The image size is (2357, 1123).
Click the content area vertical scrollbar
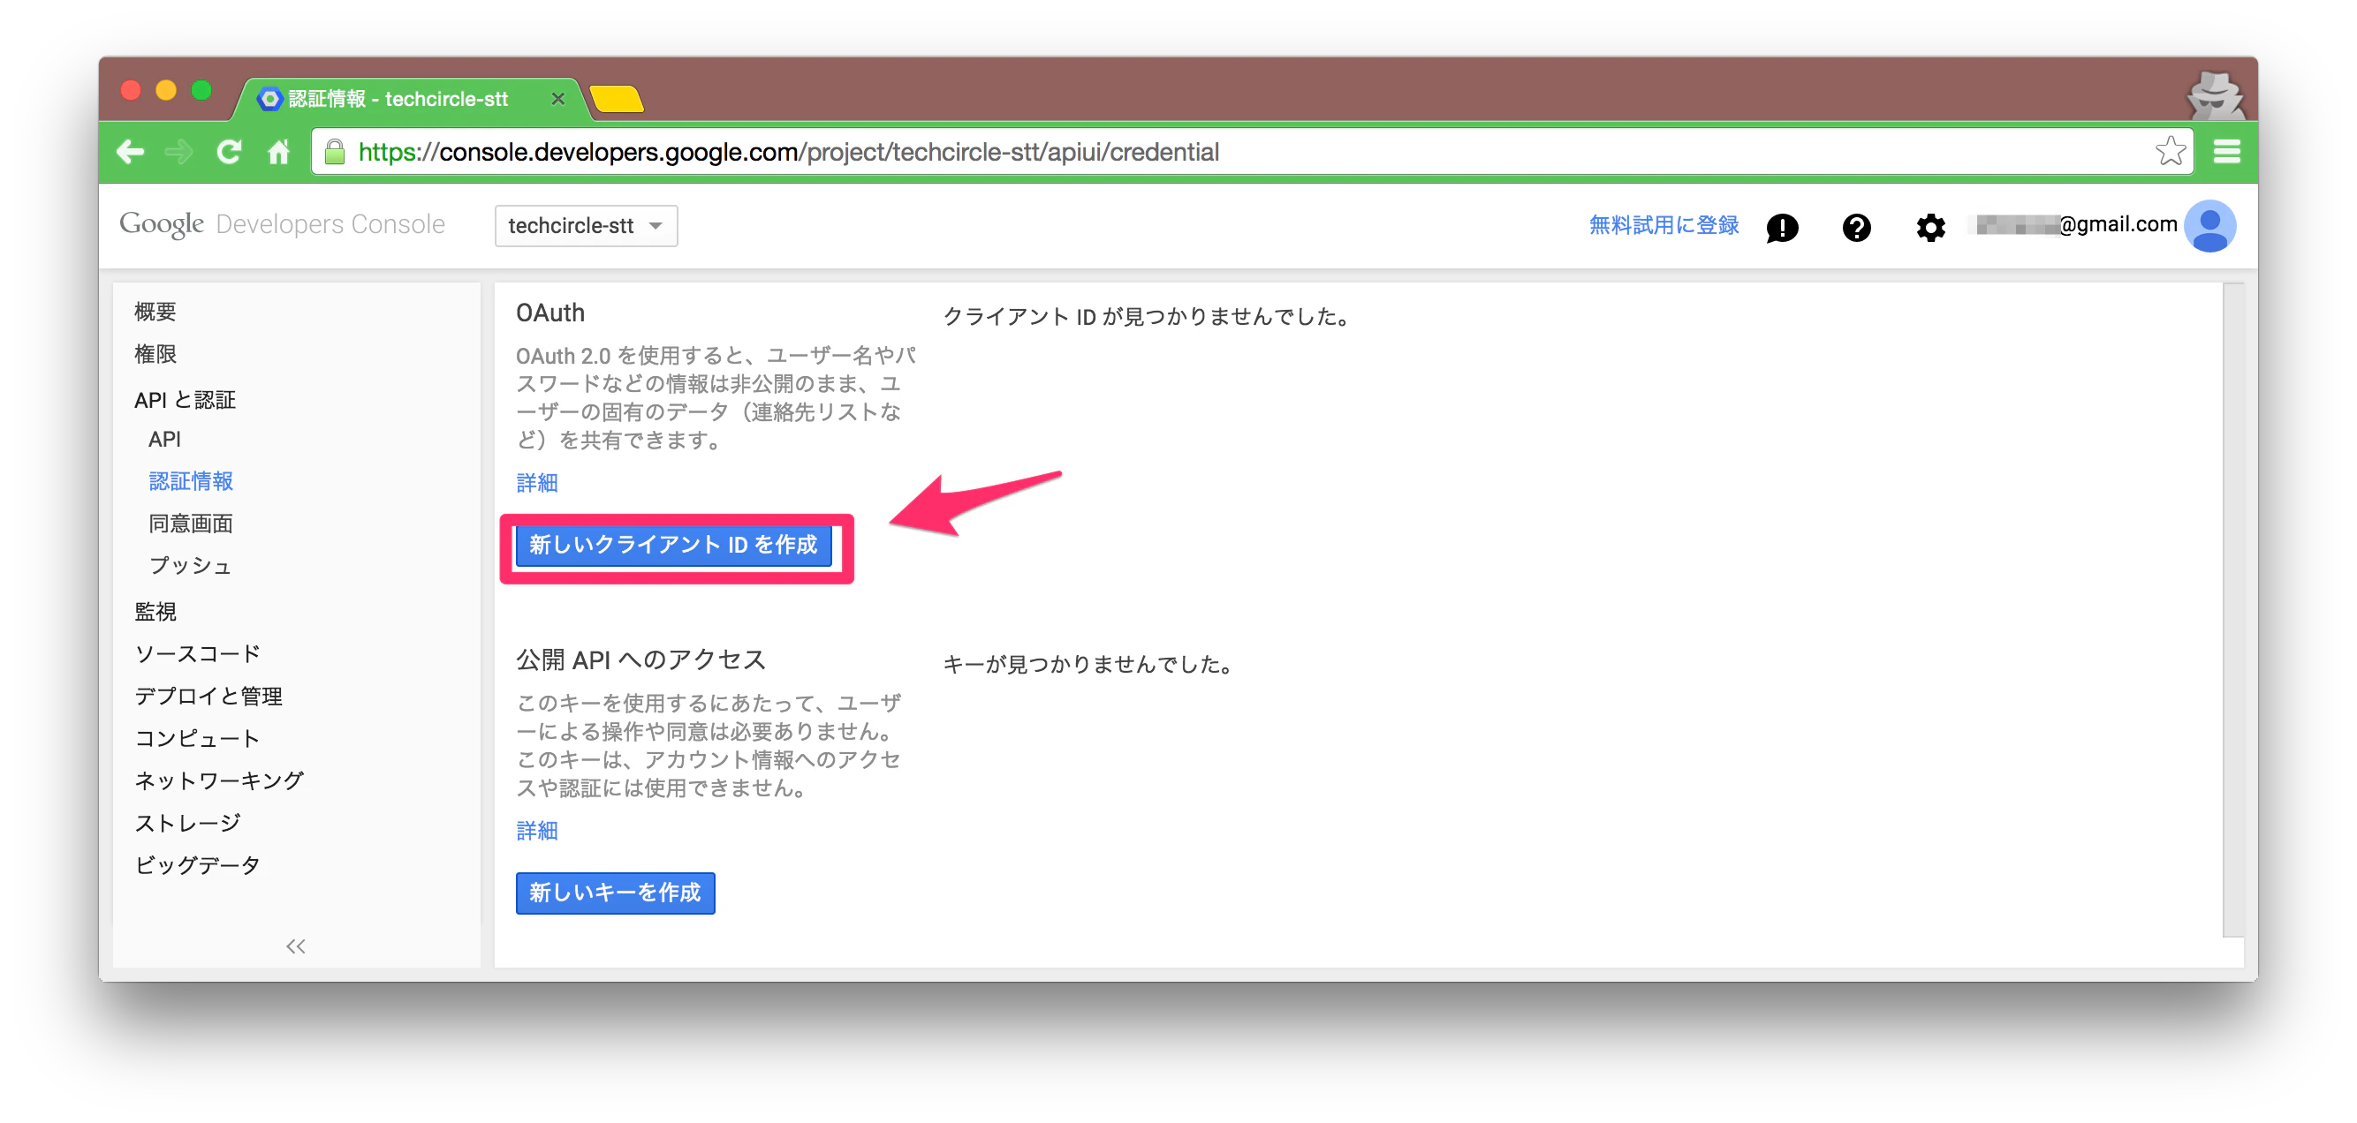pyautogui.click(x=2233, y=610)
